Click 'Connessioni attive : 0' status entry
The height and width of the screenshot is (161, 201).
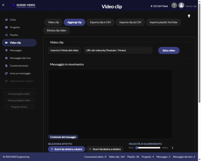point(95,157)
